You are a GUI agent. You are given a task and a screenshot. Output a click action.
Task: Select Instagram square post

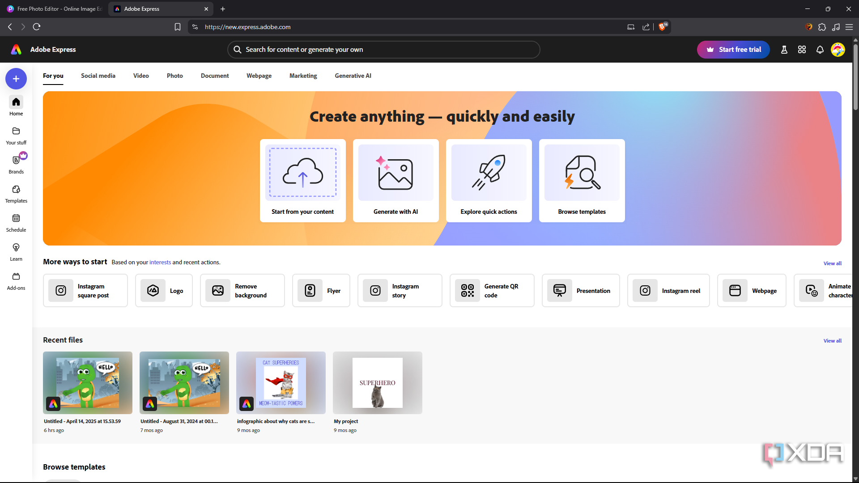85,291
